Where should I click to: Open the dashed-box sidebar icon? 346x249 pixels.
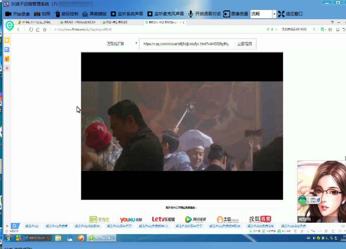(x=7, y=68)
